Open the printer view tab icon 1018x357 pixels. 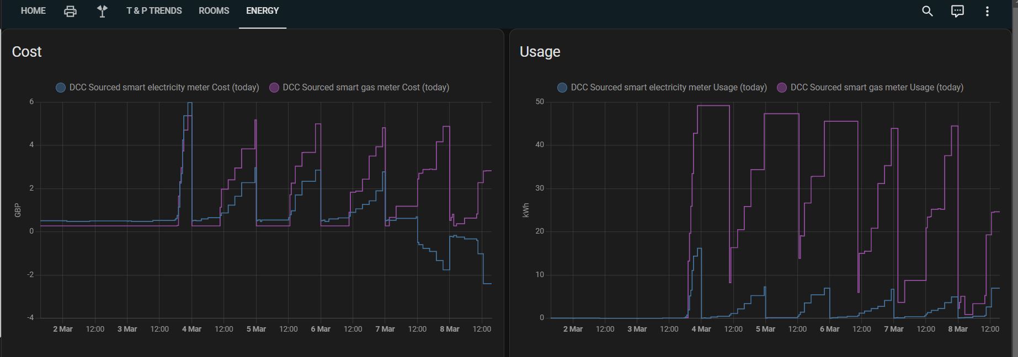point(70,11)
